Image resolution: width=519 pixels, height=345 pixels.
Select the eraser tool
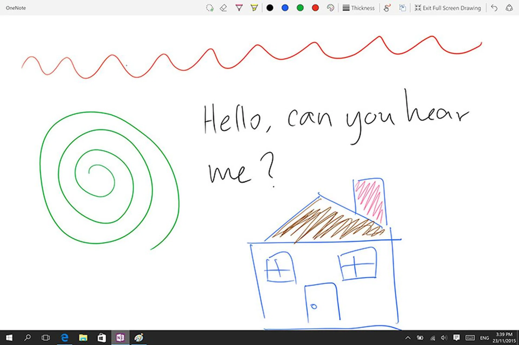click(223, 8)
